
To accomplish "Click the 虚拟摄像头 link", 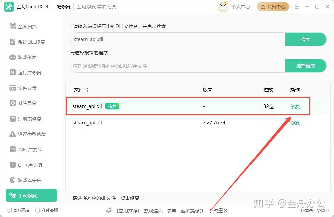I will [x=192, y=211].
